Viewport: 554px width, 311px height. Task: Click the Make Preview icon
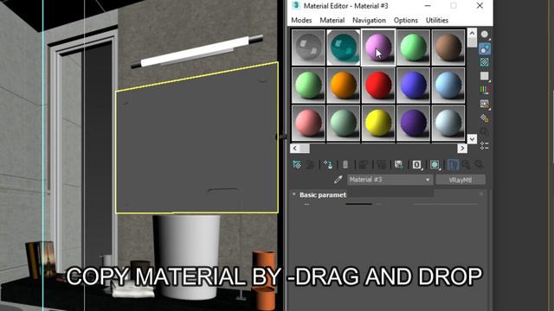[x=485, y=104]
